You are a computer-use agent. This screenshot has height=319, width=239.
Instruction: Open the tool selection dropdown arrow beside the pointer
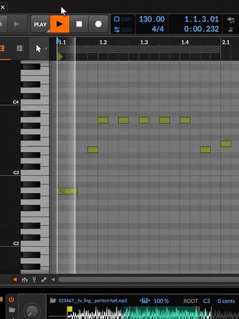click(46, 48)
